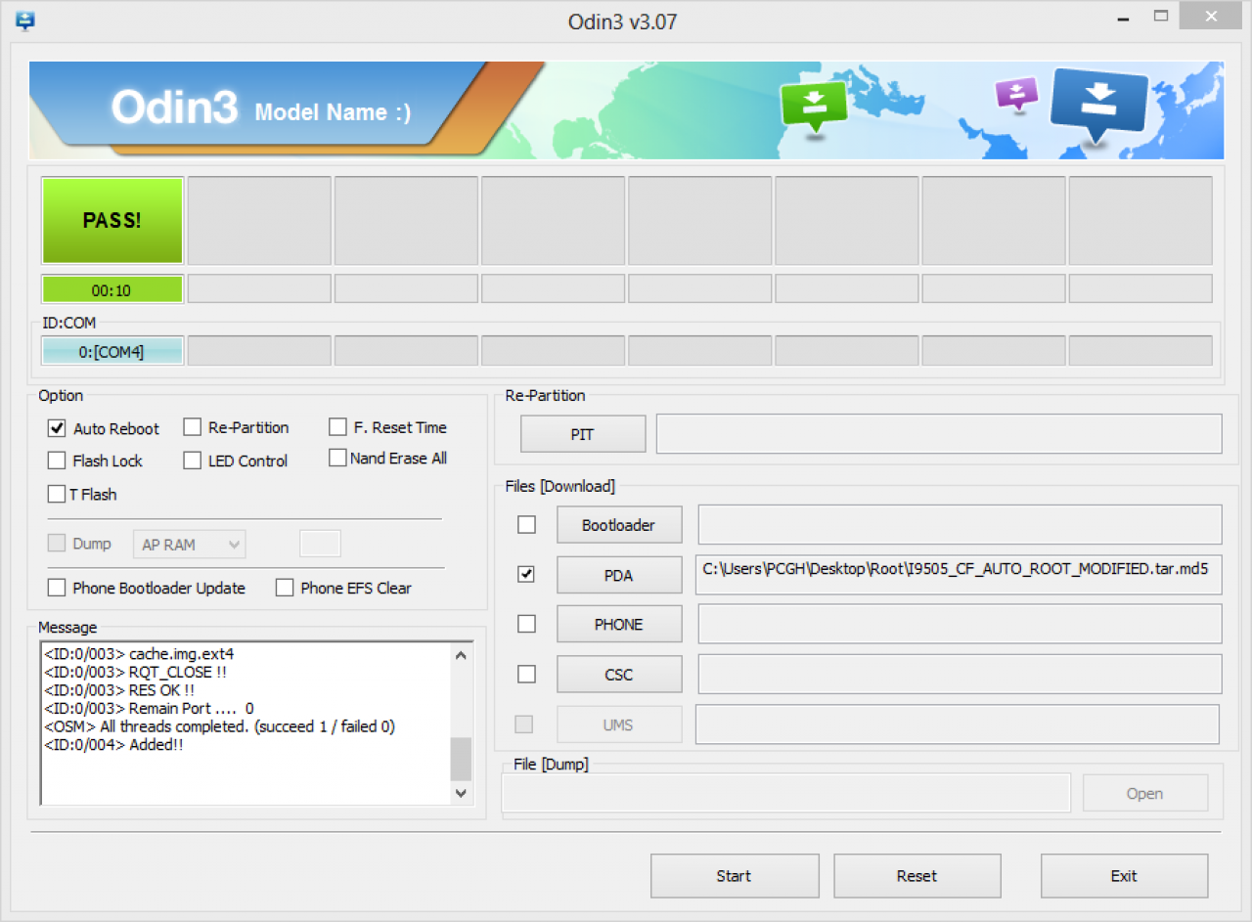The height and width of the screenshot is (922, 1252).
Task: Click the 'RES OK !!' log line
Action: pyautogui.click(x=119, y=690)
